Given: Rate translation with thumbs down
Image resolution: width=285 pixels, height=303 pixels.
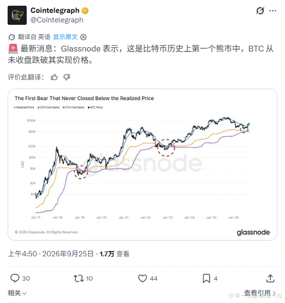Looking at the screenshot, I should coord(67,77).
